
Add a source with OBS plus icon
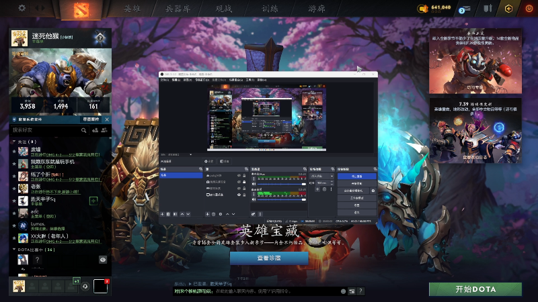tap(207, 214)
